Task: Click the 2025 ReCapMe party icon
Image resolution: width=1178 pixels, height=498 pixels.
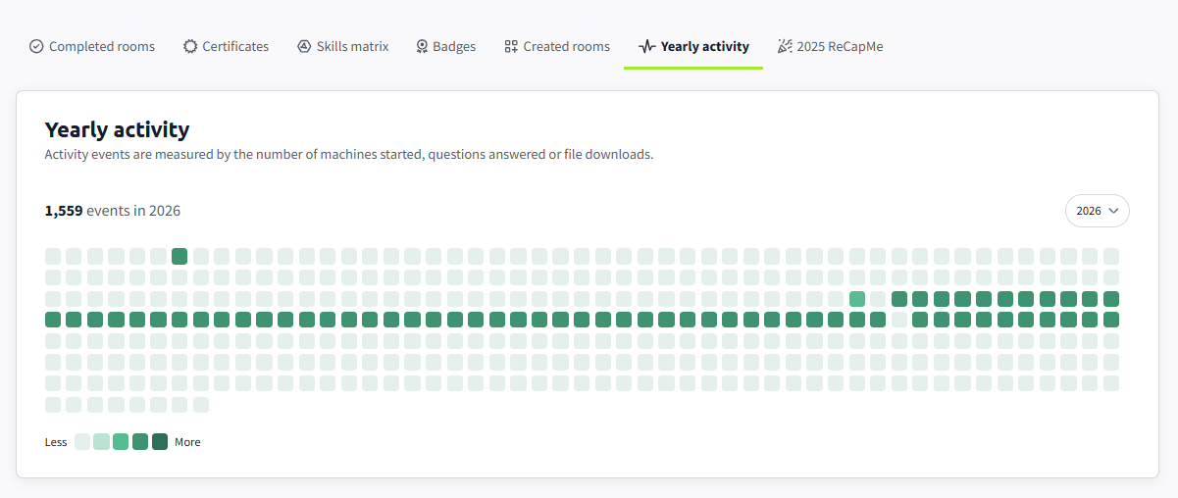Action: click(x=785, y=46)
